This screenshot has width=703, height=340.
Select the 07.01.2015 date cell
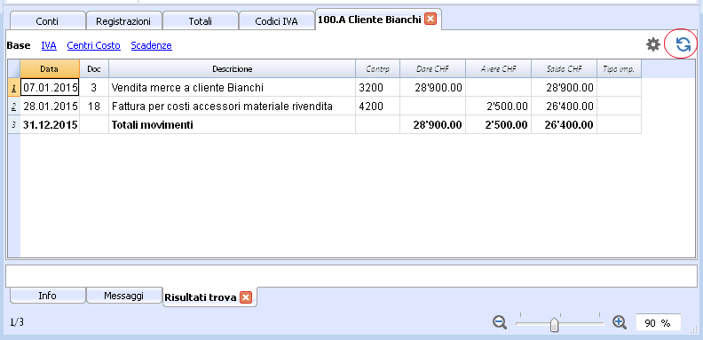[x=51, y=88]
